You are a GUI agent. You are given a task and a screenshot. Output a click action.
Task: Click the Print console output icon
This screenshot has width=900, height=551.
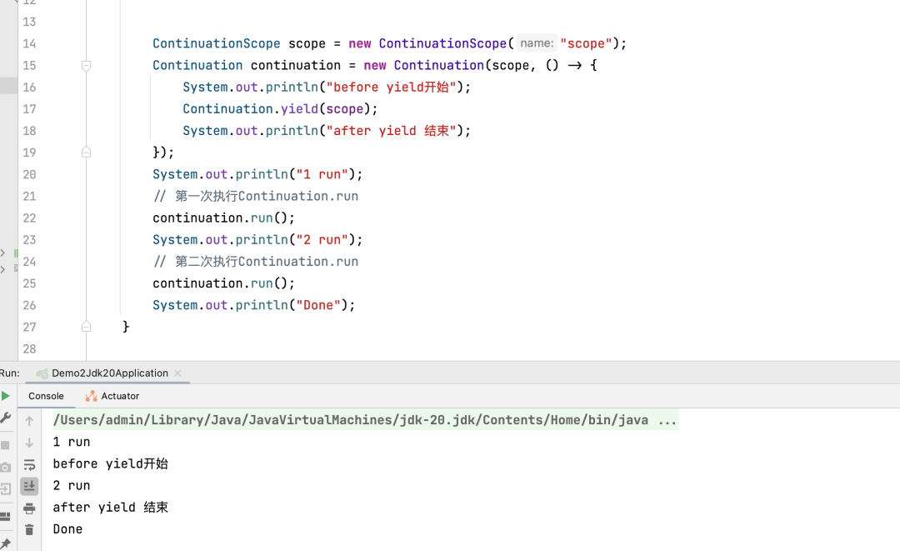click(29, 508)
